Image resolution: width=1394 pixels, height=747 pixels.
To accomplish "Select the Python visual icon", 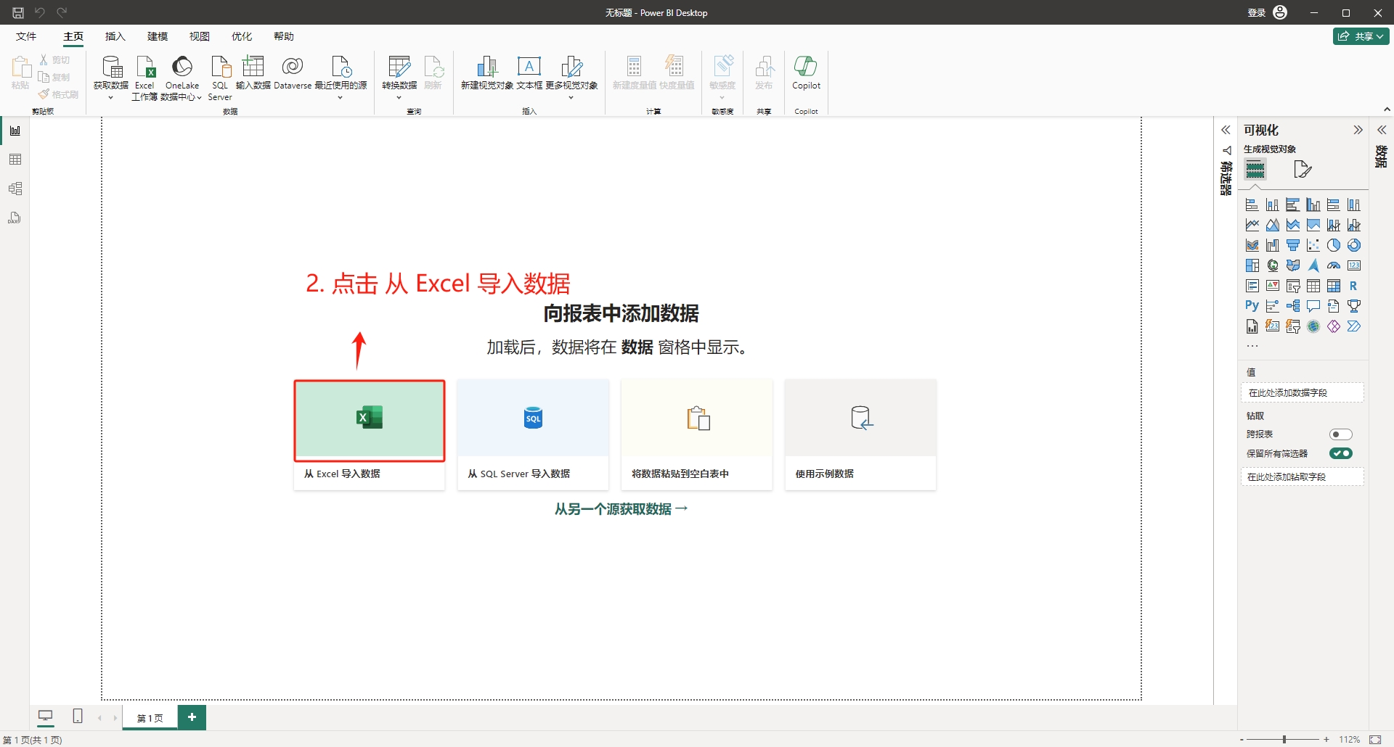I will pyautogui.click(x=1252, y=306).
